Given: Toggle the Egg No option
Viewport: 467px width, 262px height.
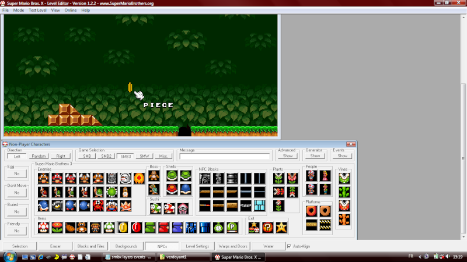Looking at the screenshot, I should pos(17,174).
